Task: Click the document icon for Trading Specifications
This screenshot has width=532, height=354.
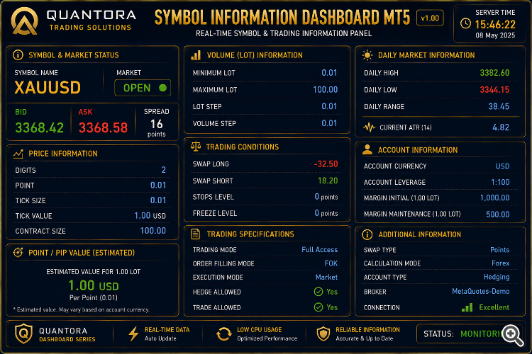Action: 196,234
